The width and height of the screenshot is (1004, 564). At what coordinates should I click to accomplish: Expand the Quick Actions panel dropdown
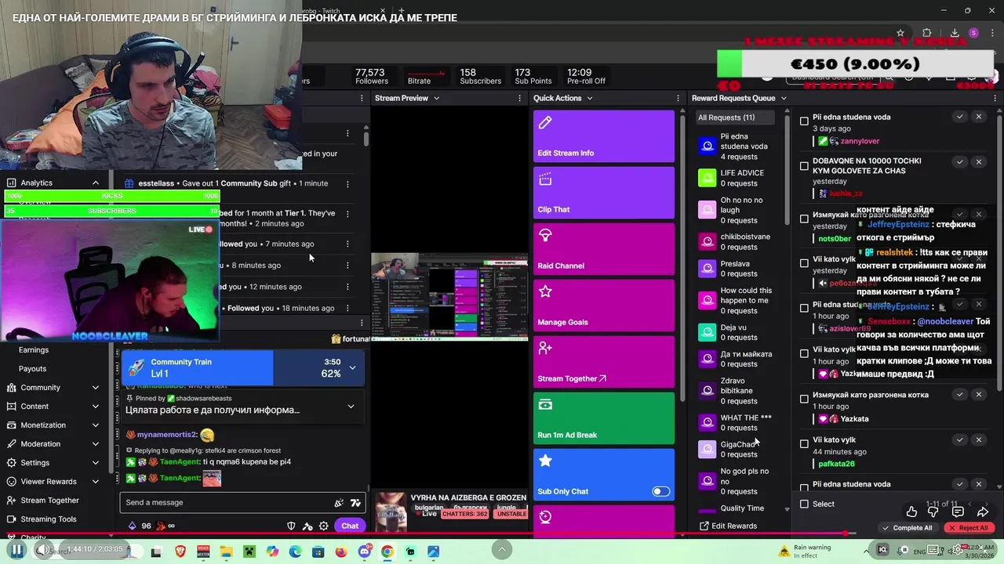[x=589, y=98]
